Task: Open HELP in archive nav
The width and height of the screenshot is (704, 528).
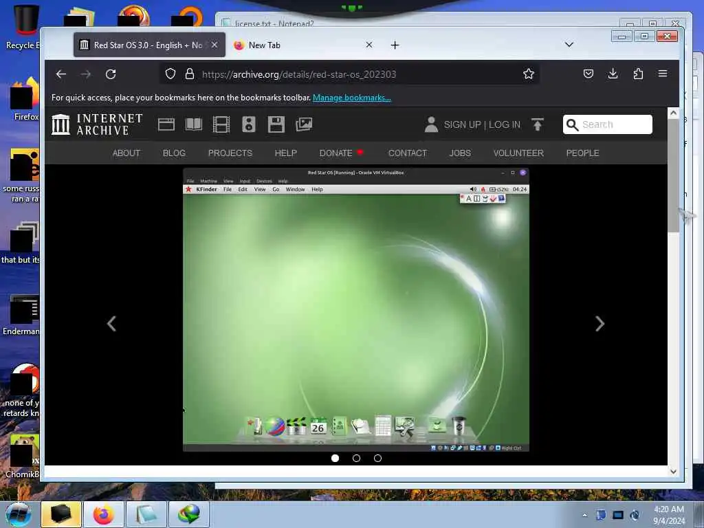Action: (x=285, y=153)
